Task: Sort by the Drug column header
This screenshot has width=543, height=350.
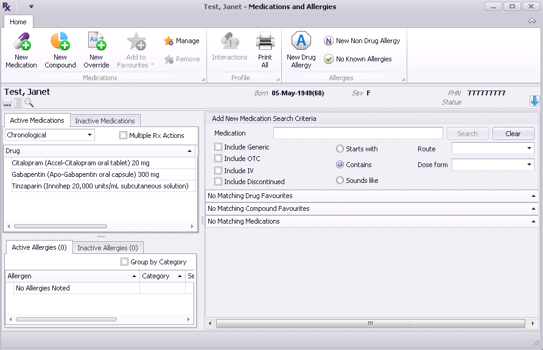Action: coord(99,151)
